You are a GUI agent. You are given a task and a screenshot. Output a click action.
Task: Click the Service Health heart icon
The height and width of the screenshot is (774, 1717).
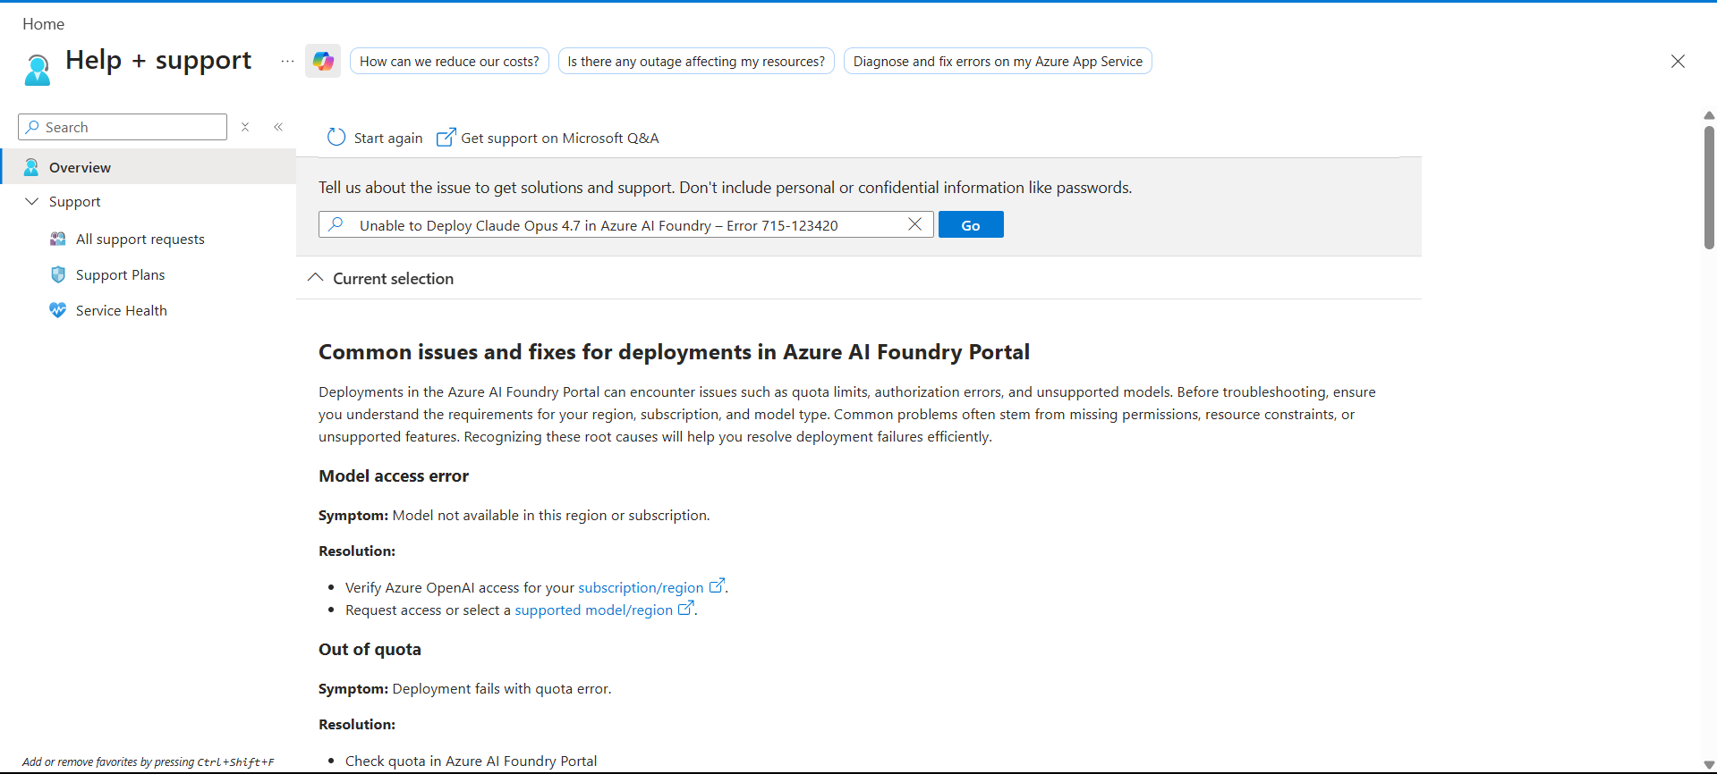point(58,310)
